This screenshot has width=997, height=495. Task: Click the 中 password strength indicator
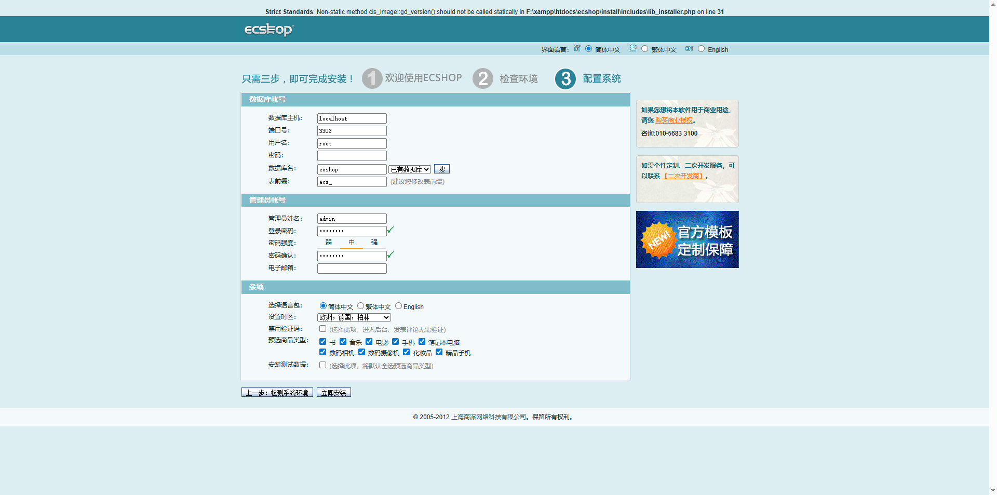coord(352,243)
